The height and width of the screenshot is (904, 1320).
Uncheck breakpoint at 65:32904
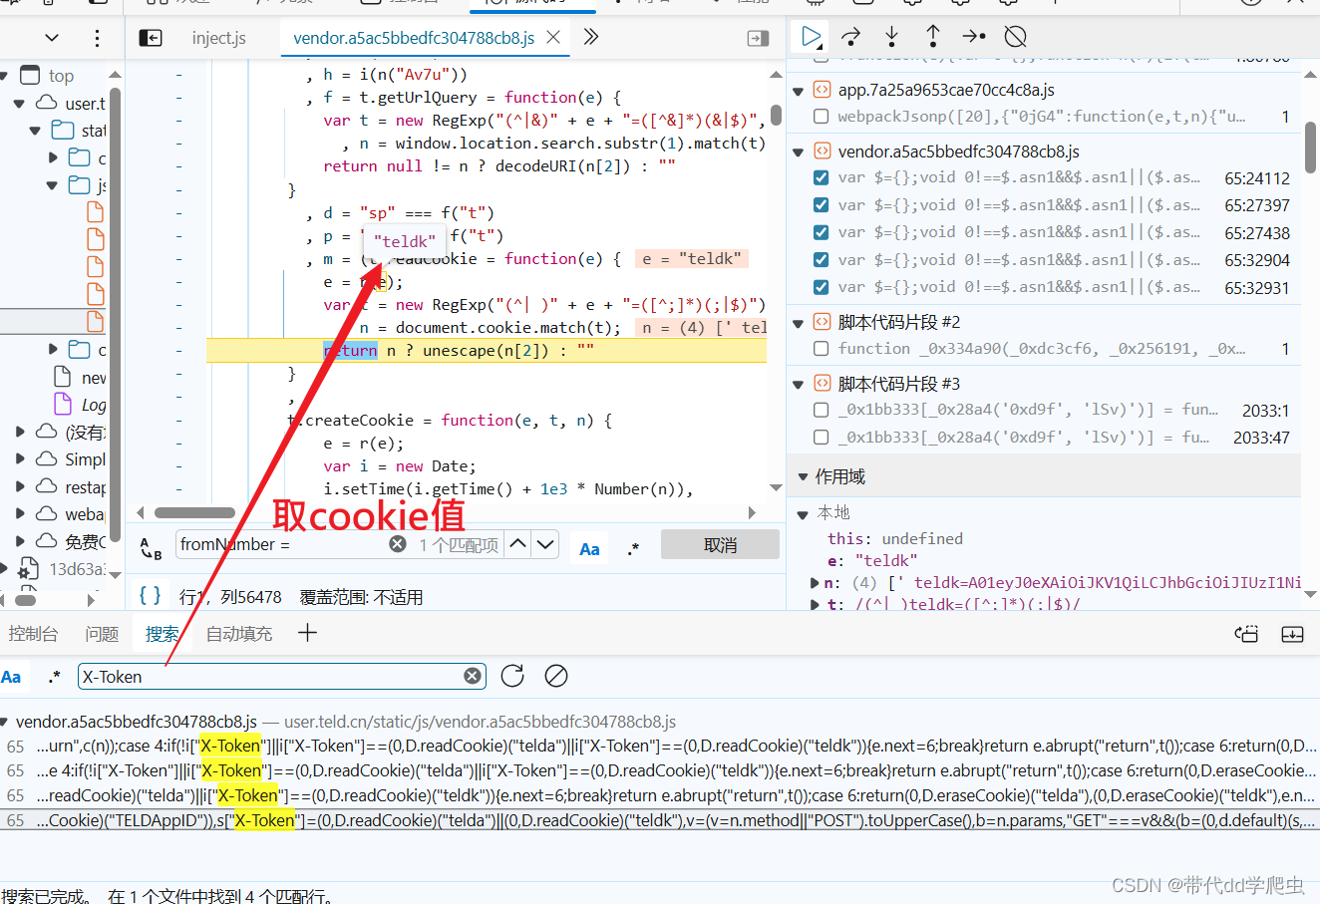coord(821,260)
